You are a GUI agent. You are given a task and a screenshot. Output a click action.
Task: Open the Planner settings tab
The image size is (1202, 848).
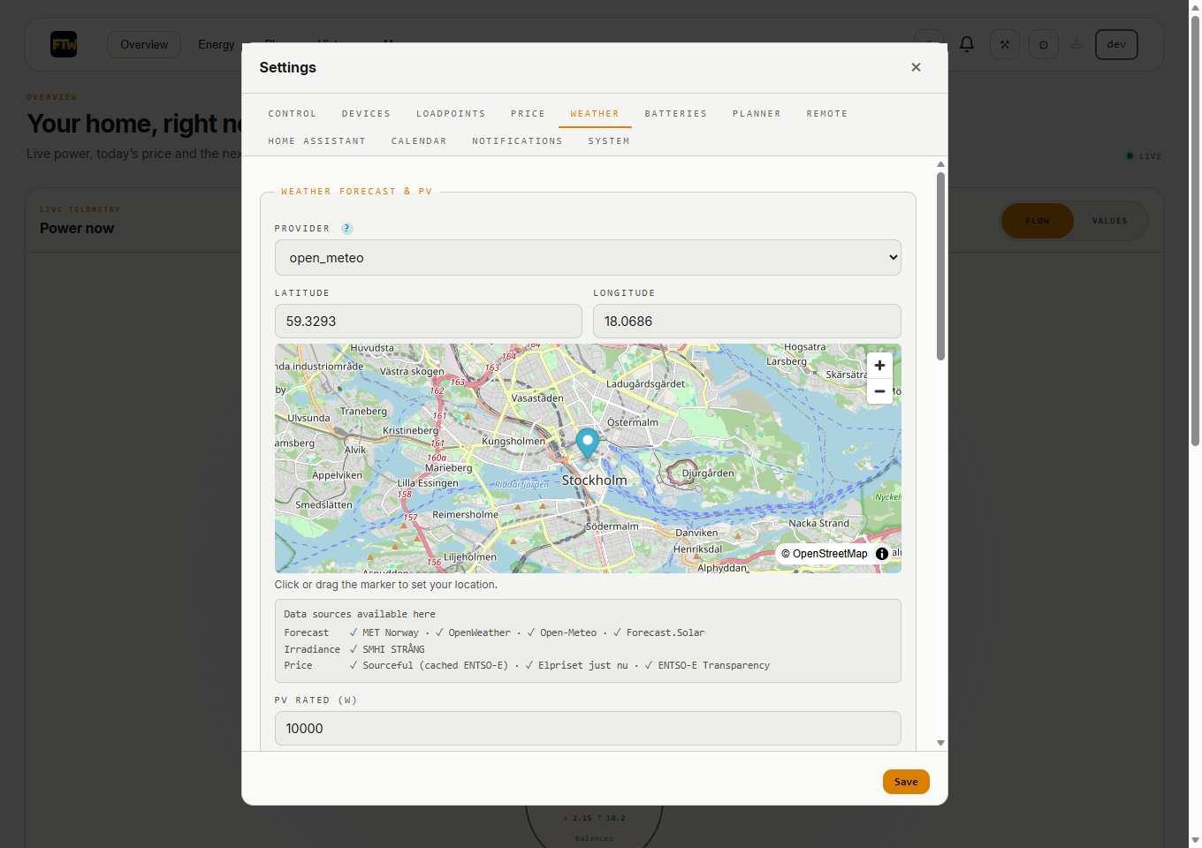tap(757, 114)
